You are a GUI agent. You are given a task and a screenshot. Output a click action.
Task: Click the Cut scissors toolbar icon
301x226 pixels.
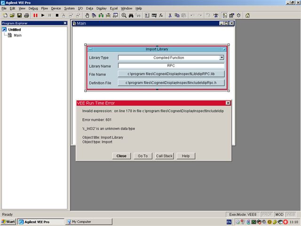click(x=170, y=16)
